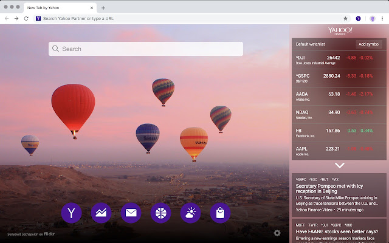Focus the Yahoo Search input field
The height and width of the screenshot is (243, 389).
coord(146,49)
